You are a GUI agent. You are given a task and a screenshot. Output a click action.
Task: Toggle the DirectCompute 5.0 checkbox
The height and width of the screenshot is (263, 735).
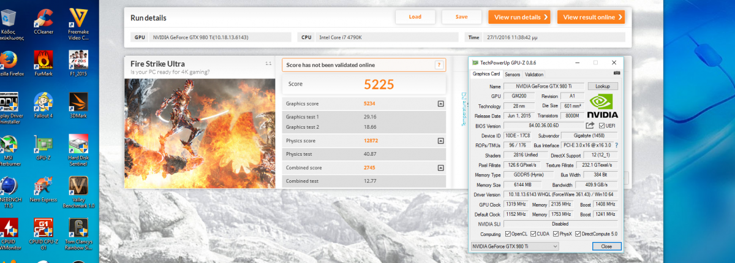579,234
